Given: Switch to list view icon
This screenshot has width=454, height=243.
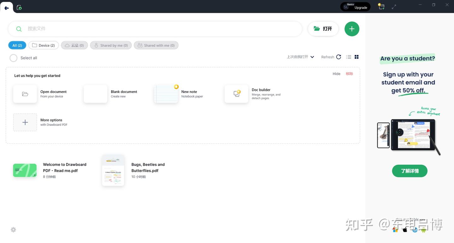Looking at the screenshot, I should click(348, 57).
